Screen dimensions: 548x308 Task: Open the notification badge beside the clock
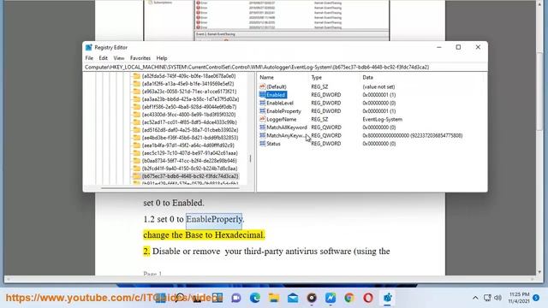pos(536,298)
